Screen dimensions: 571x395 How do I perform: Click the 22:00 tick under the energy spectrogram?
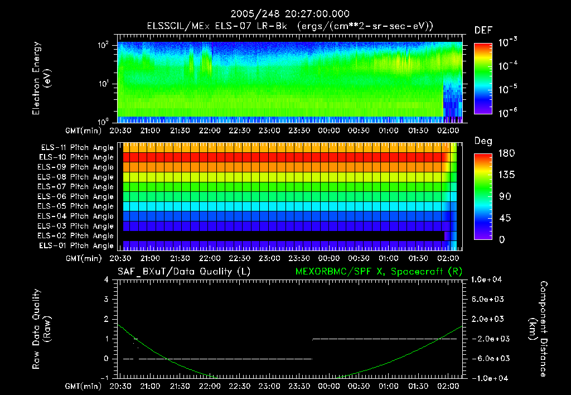coord(210,131)
